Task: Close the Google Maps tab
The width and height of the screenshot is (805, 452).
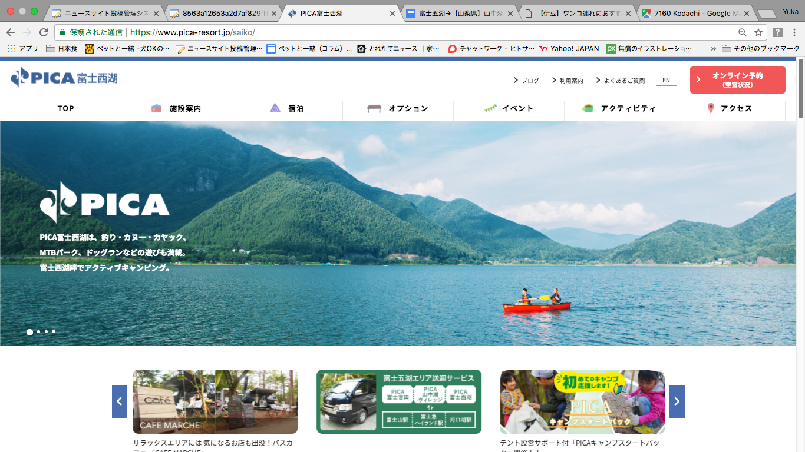Action: coord(745,14)
